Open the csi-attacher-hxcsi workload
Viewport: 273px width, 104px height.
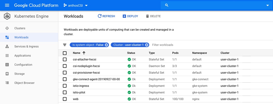(x=84, y=60)
